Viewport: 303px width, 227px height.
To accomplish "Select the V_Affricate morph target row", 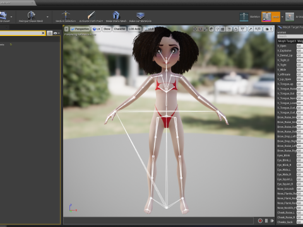I will [x=290, y=74].
